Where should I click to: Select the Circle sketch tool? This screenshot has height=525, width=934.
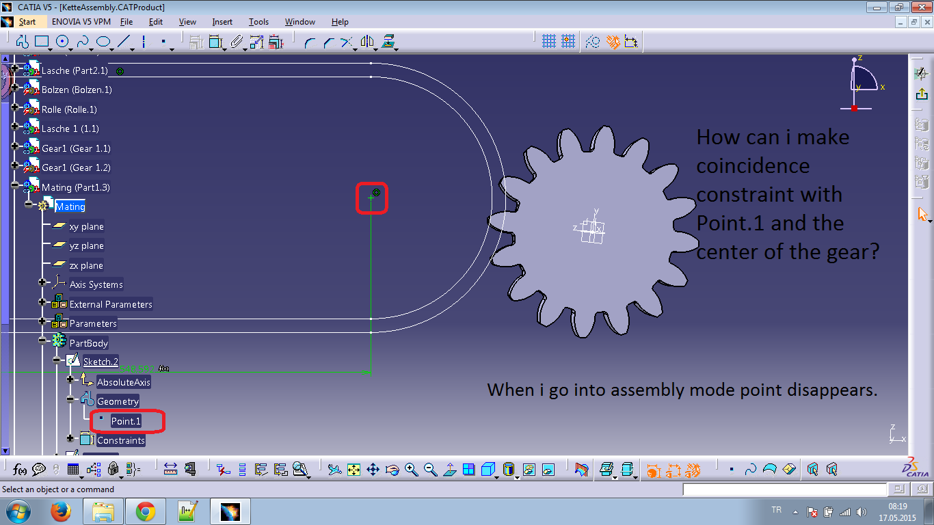pyautogui.click(x=62, y=42)
